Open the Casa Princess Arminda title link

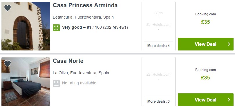tap(85, 5)
